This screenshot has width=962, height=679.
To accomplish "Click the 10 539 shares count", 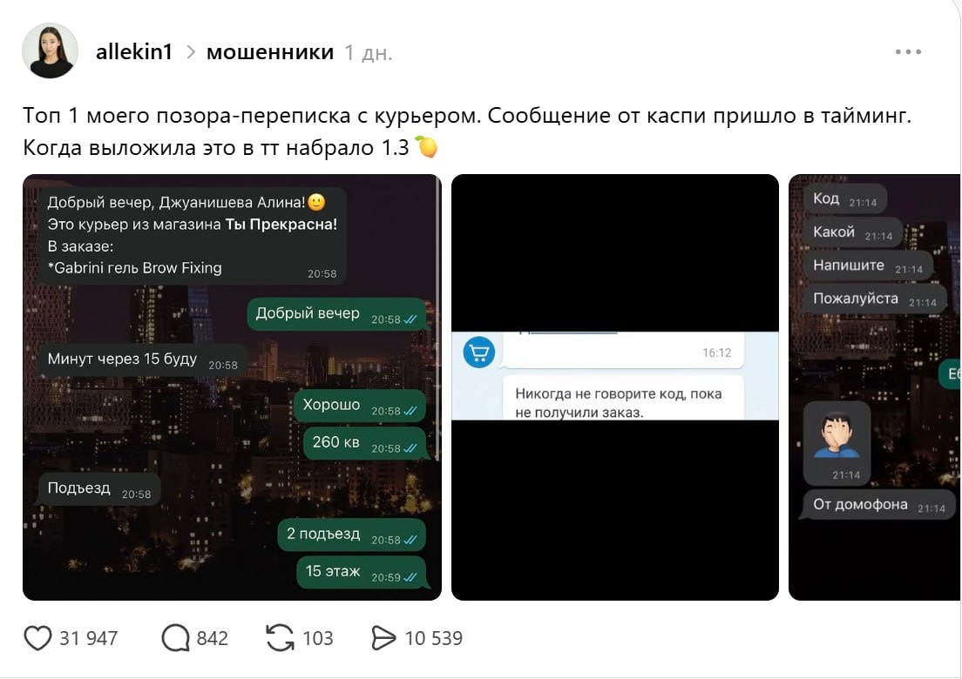I will (434, 639).
